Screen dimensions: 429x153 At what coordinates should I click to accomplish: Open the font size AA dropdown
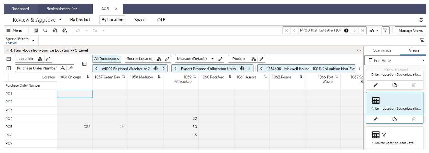(374, 30)
